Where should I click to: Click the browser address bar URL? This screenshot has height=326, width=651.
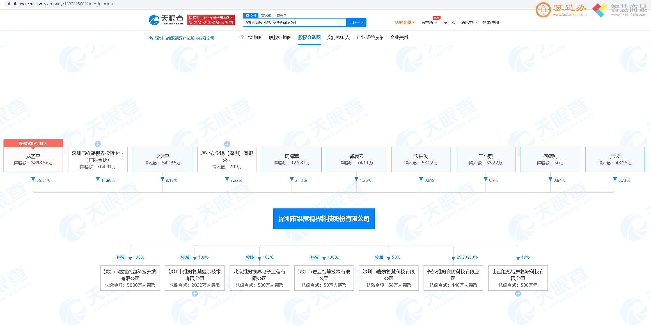[x=64, y=4]
